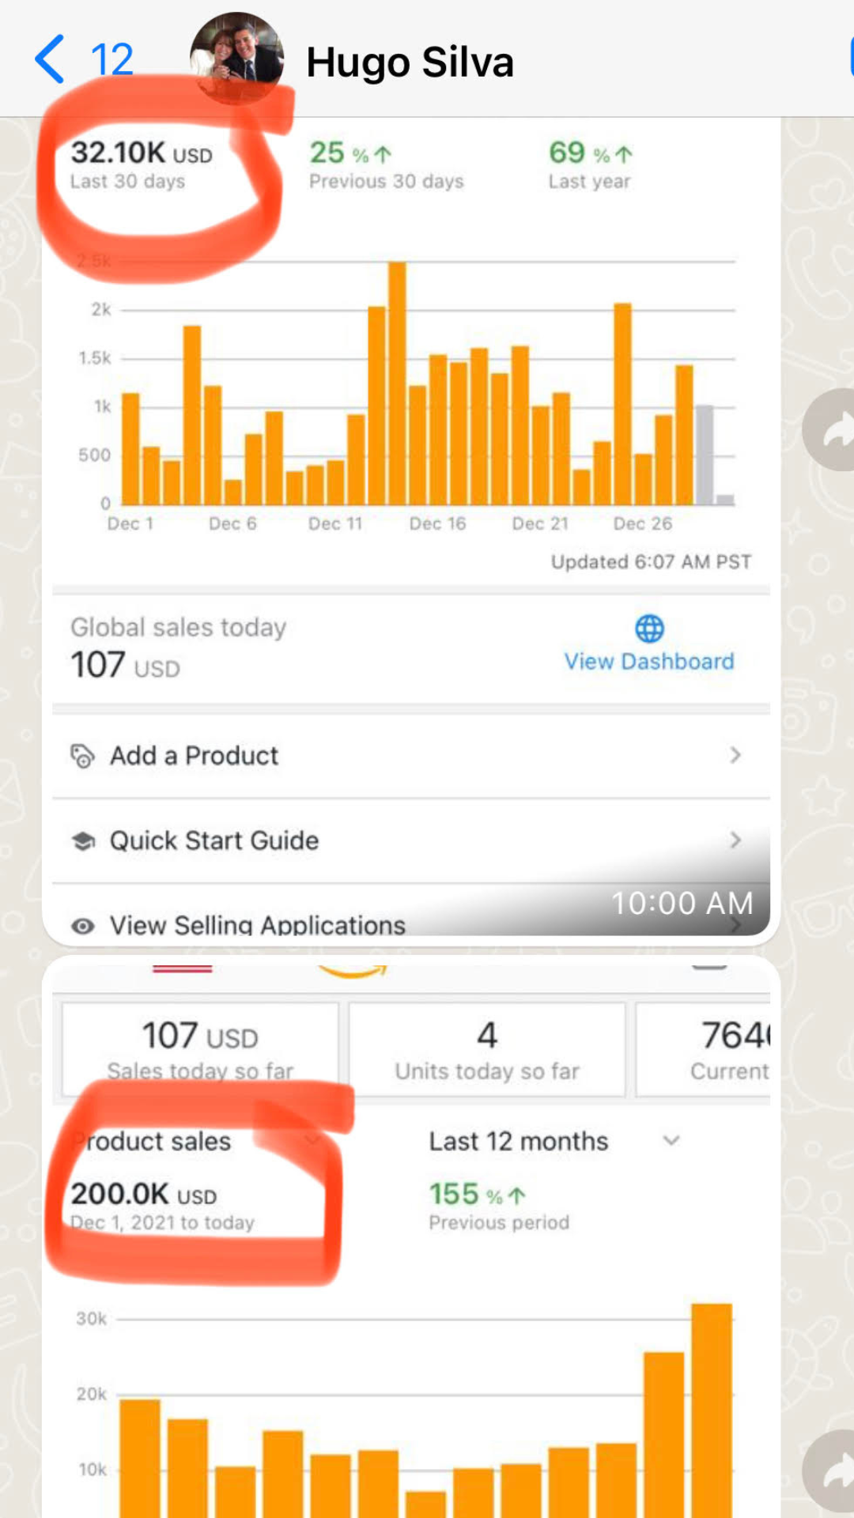Click the eye icon for Selling Applications
Viewport: 854px width, 1518px height.
82,926
